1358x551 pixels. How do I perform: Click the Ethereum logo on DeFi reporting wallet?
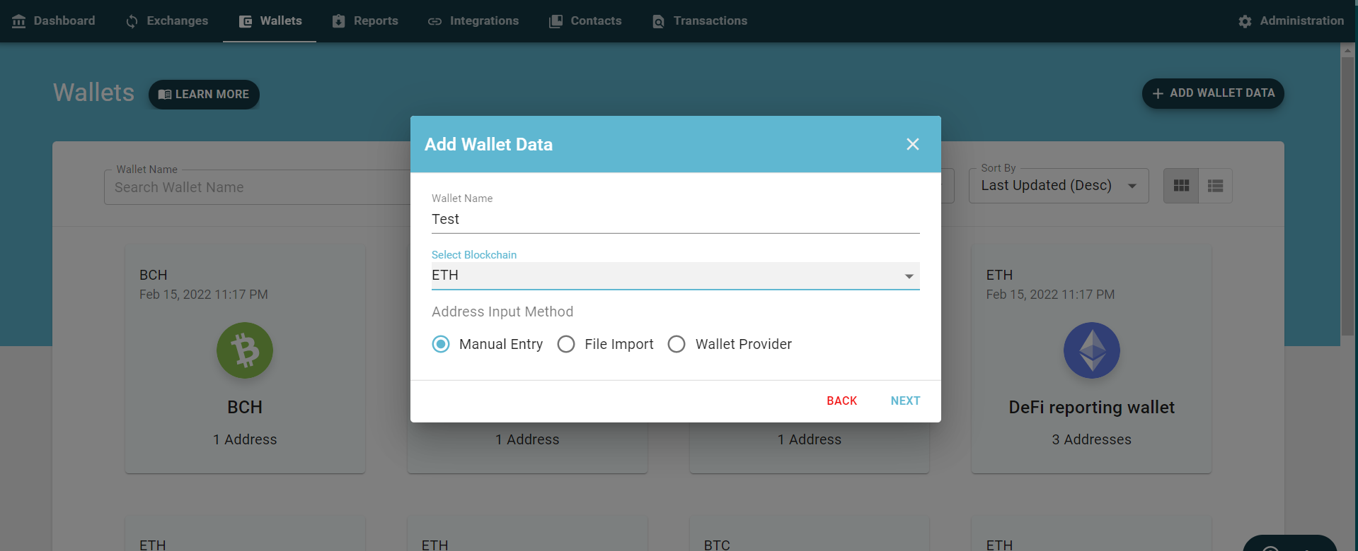(x=1092, y=350)
